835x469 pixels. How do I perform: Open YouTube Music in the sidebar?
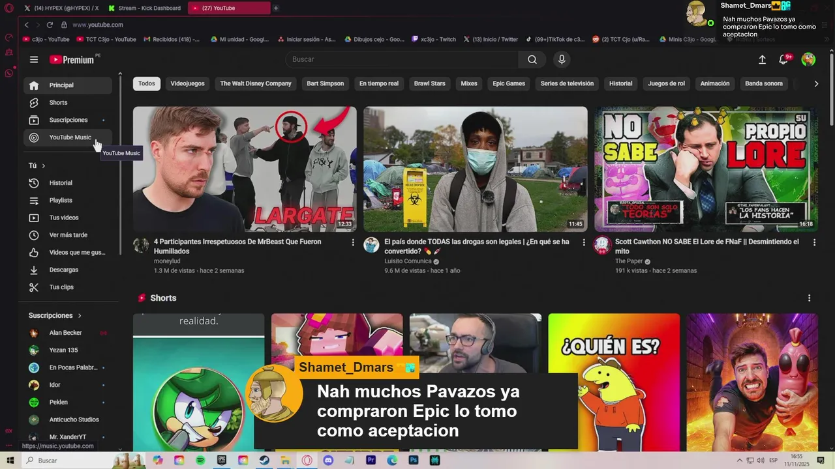(68, 137)
